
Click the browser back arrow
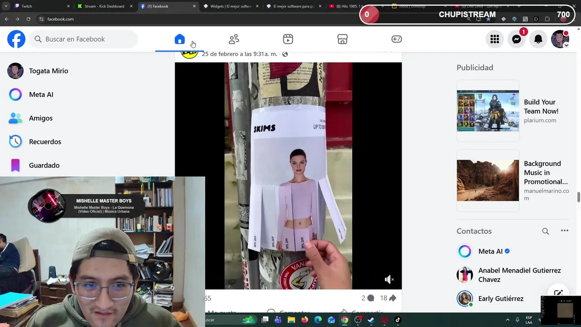point(6,19)
